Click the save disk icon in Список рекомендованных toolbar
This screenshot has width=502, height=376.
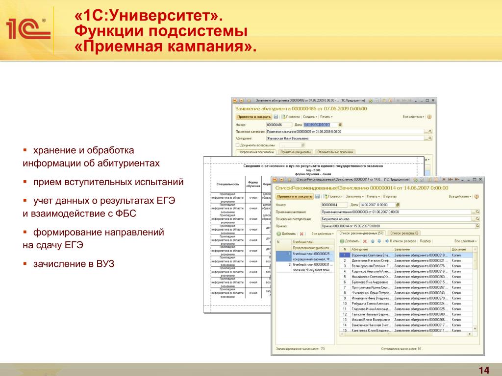[x=317, y=196]
